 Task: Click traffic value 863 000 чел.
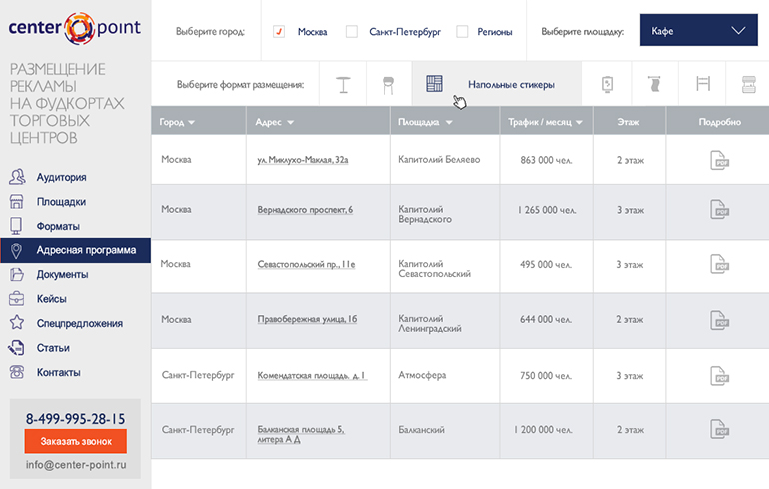pyautogui.click(x=546, y=160)
